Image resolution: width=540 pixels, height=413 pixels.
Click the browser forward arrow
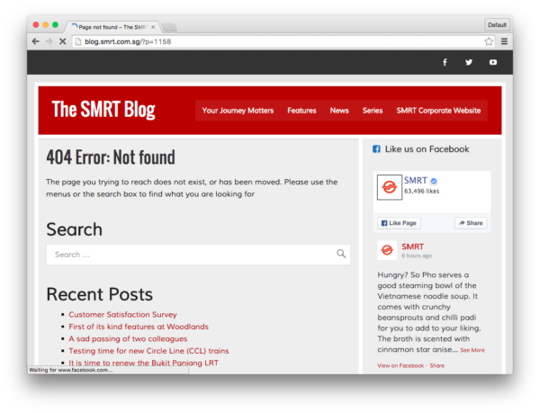tap(49, 41)
